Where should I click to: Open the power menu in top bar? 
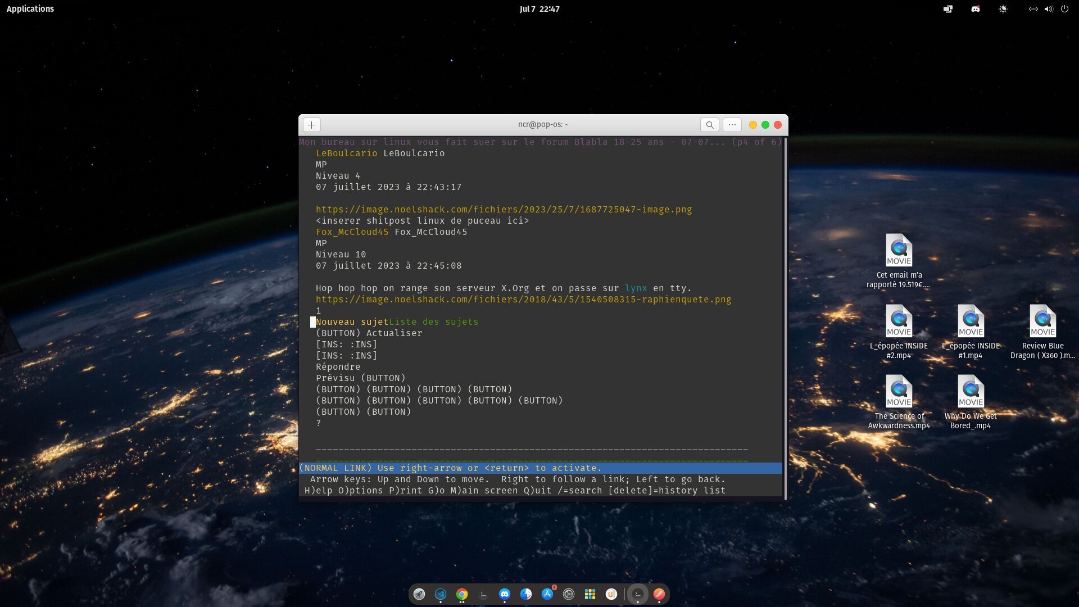point(1064,9)
